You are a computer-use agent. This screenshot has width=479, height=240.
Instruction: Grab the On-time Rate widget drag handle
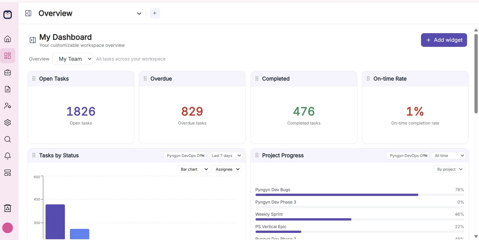coord(368,78)
